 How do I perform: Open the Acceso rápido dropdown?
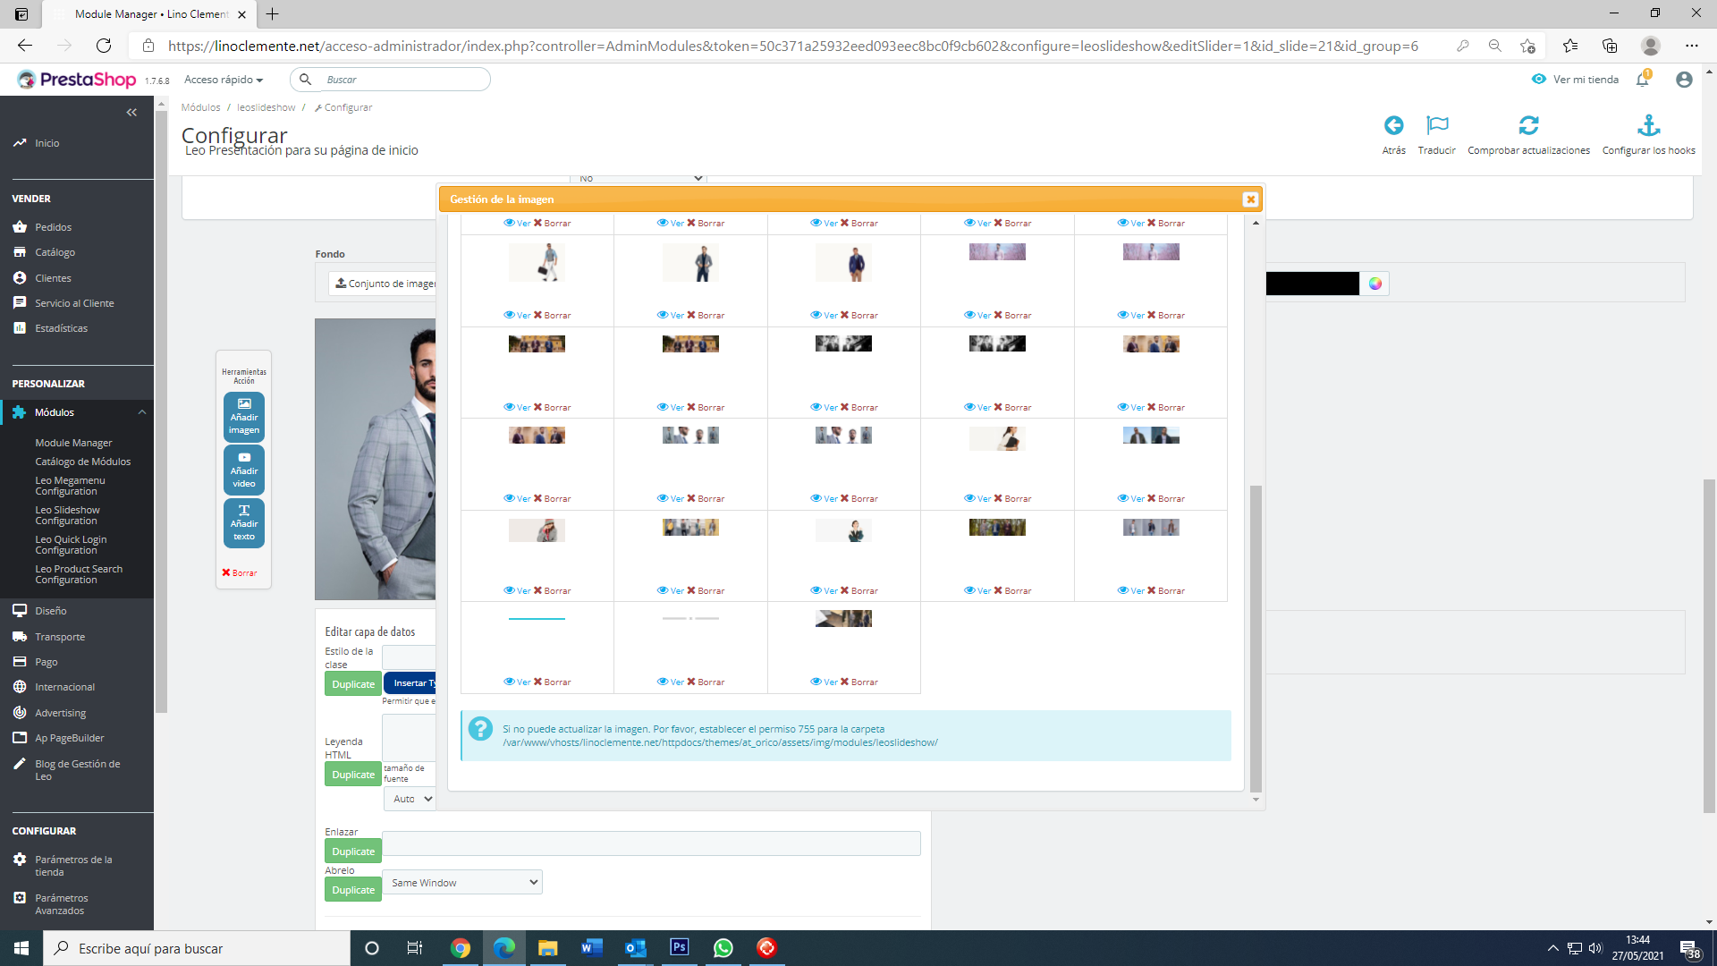(x=224, y=80)
